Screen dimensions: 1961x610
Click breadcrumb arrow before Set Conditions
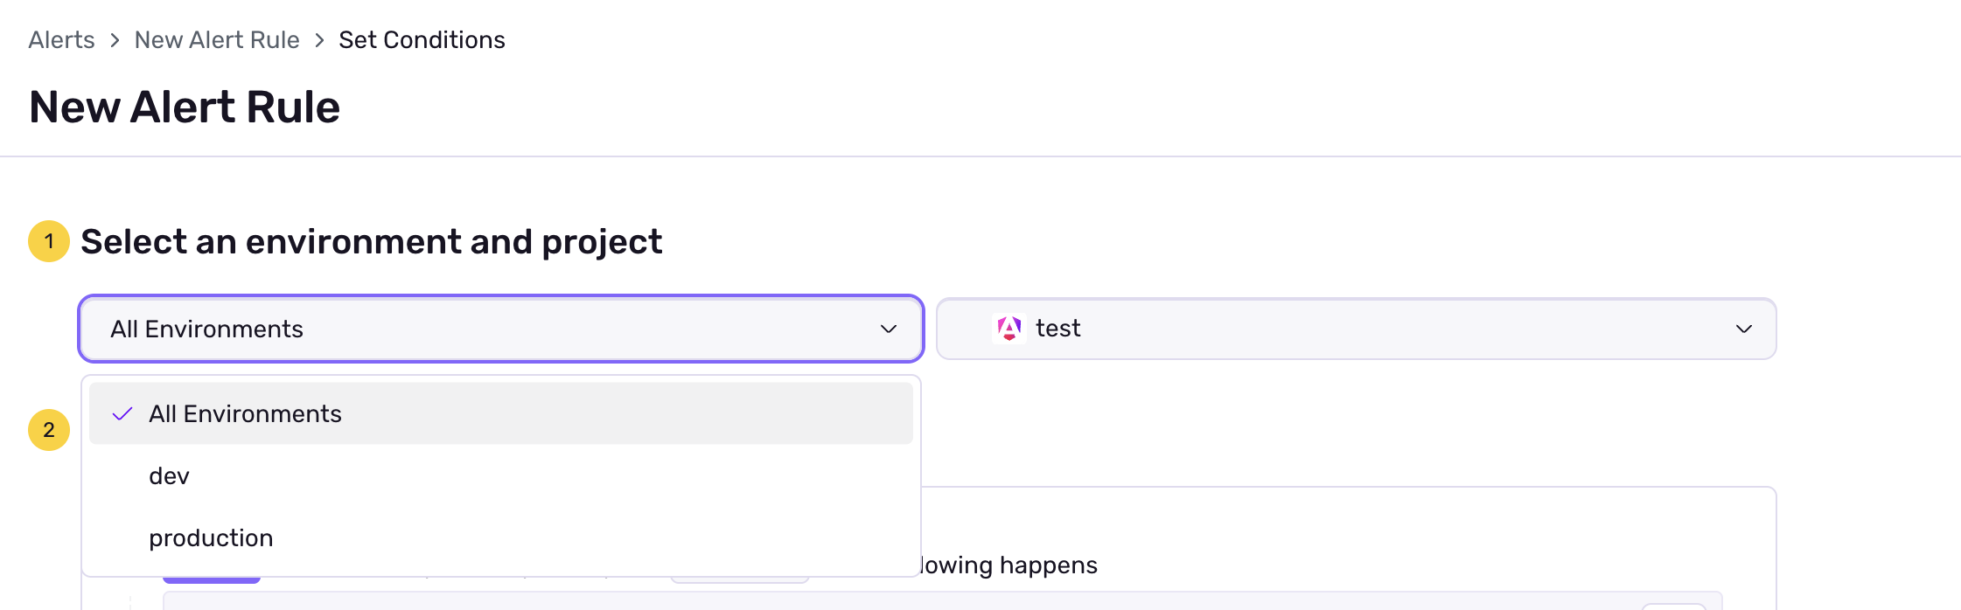[x=319, y=40]
